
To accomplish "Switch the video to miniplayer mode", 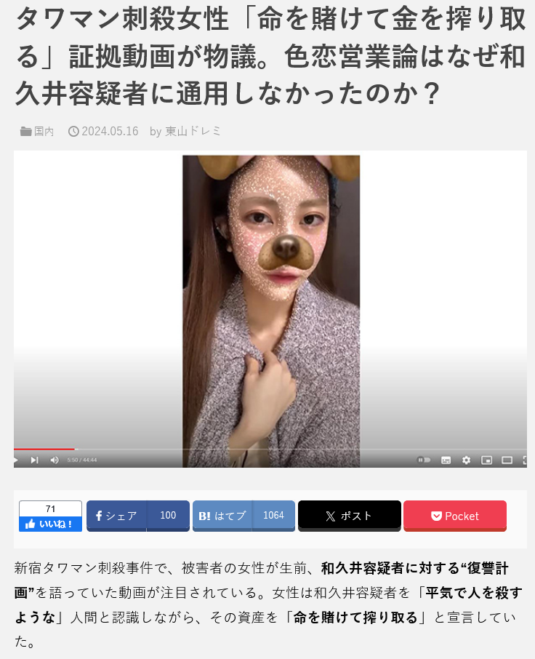I will tap(486, 460).
